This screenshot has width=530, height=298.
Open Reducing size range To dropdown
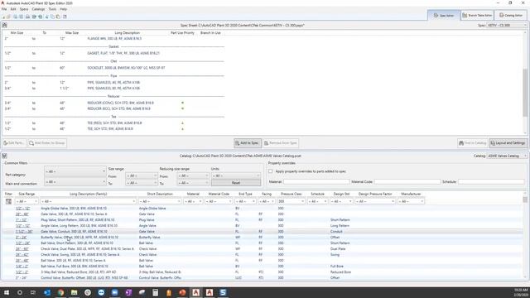click(x=193, y=183)
